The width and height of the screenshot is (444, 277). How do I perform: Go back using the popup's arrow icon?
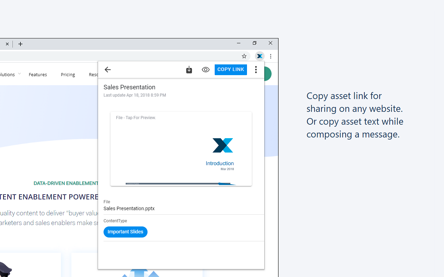click(x=108, y=70)
